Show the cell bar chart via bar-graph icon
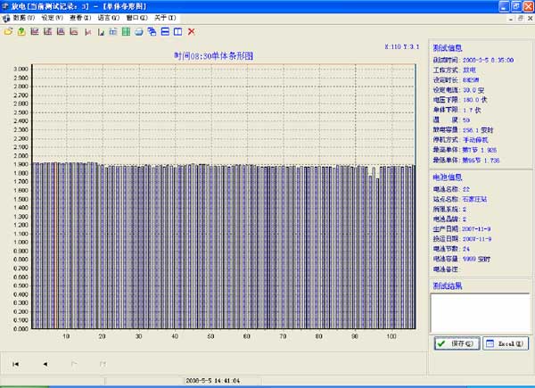 [101, 32]
